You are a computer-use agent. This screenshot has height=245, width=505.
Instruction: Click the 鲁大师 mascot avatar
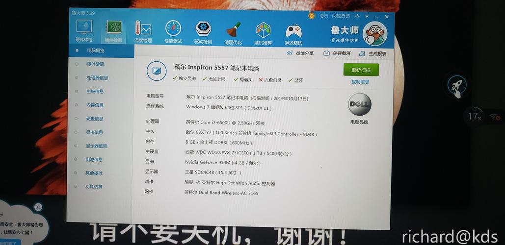(374, 34)
